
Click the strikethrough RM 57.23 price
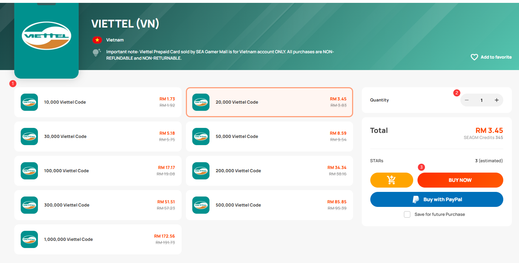(166, 208)
